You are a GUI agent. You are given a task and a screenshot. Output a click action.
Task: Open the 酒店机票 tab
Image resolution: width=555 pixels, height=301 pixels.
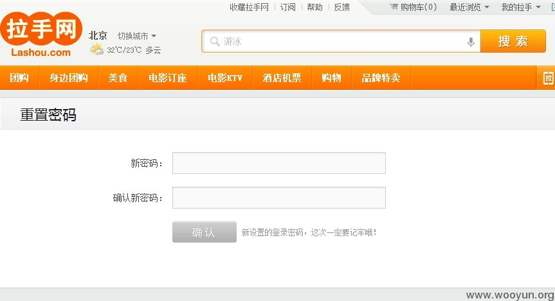pyautogui.click(x=282, y=78)
